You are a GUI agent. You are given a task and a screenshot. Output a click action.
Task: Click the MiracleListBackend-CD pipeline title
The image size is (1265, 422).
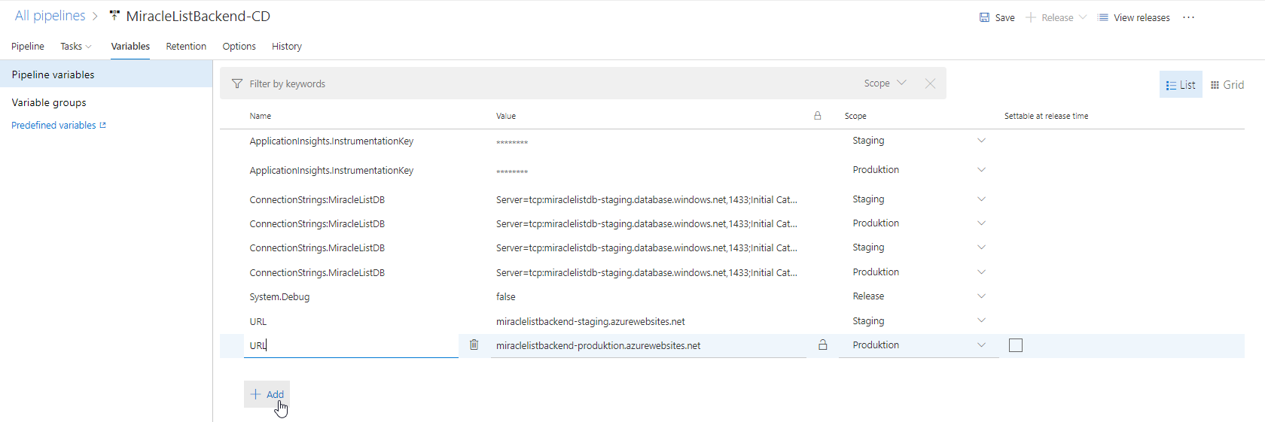click(198, 16)
